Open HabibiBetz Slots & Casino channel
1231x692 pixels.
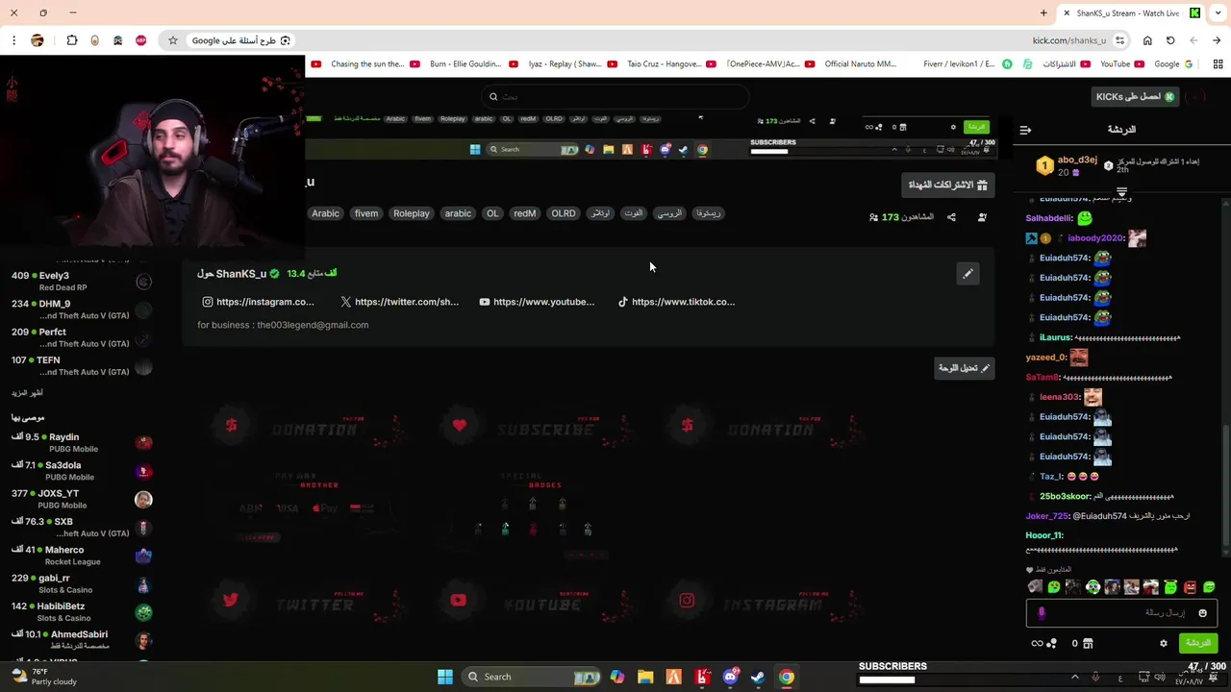82,612
